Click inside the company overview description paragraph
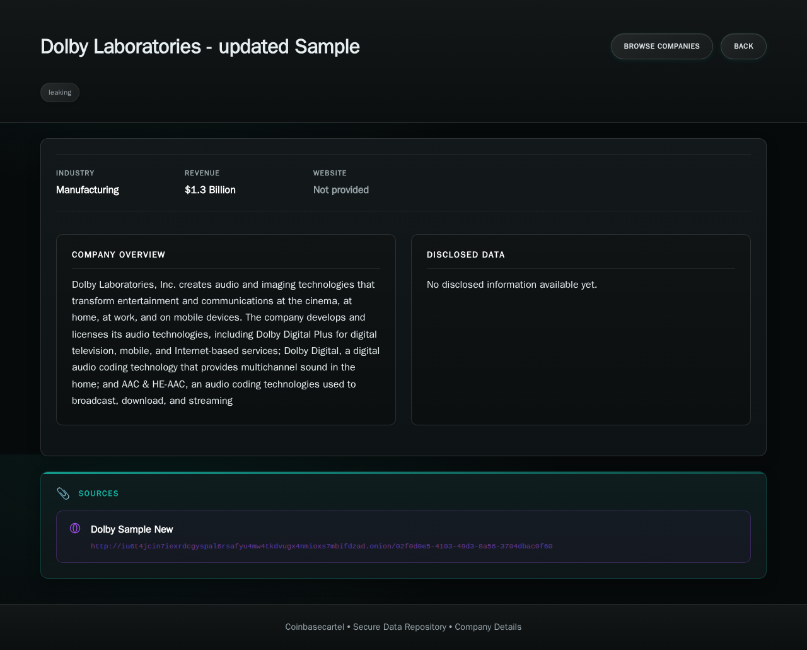The height and width of the screenshot is (650, 807). (x=226, y=343)
